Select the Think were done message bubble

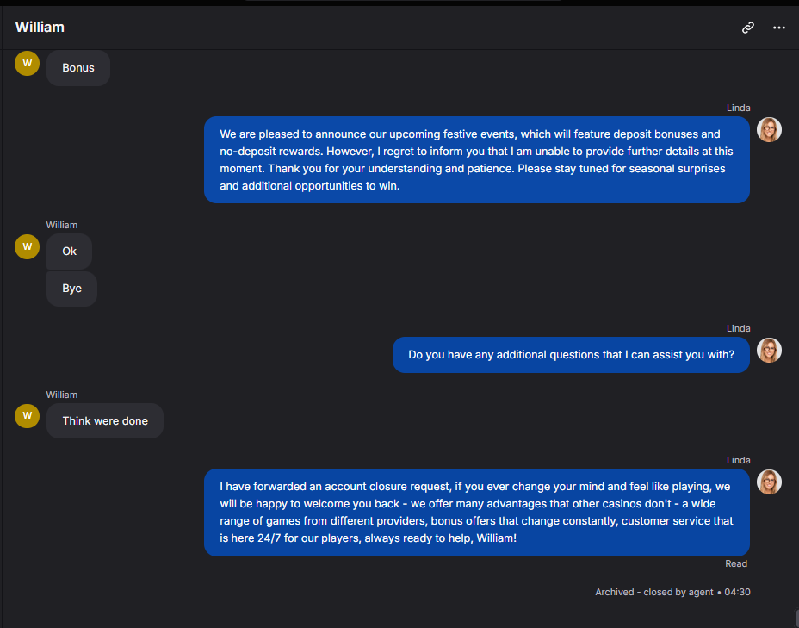tap(105, 421)
